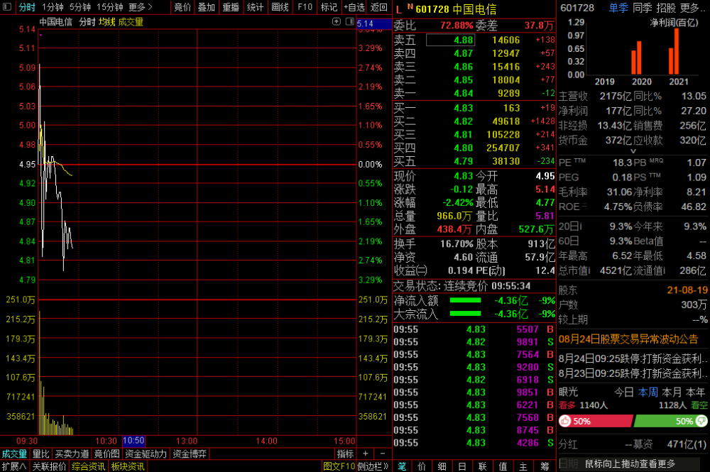Select the 筹 chip distribution tab
Image resolution: width=710 pixels, height=472 pixels.
pos(544,466)
